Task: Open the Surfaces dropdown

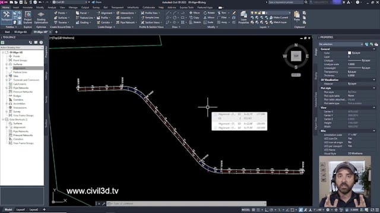Action: pos(62,18)
